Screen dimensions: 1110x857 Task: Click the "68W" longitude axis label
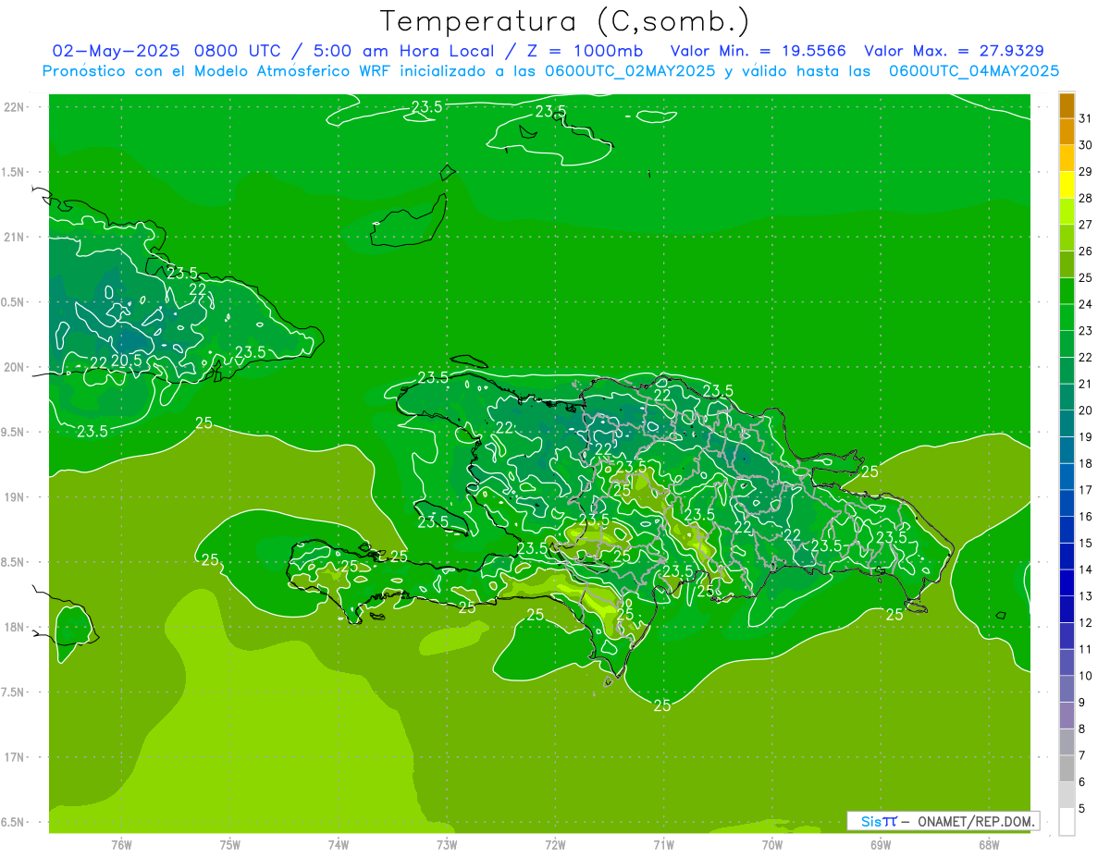pos(989,844)
